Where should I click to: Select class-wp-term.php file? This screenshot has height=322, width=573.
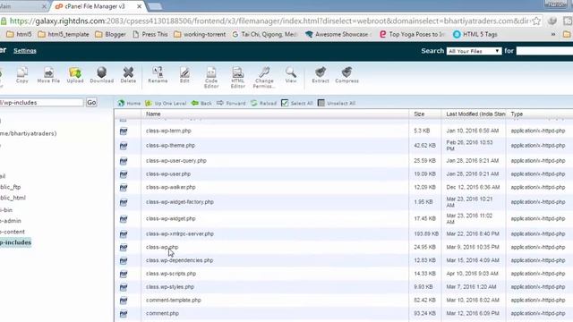coord(168,131)
